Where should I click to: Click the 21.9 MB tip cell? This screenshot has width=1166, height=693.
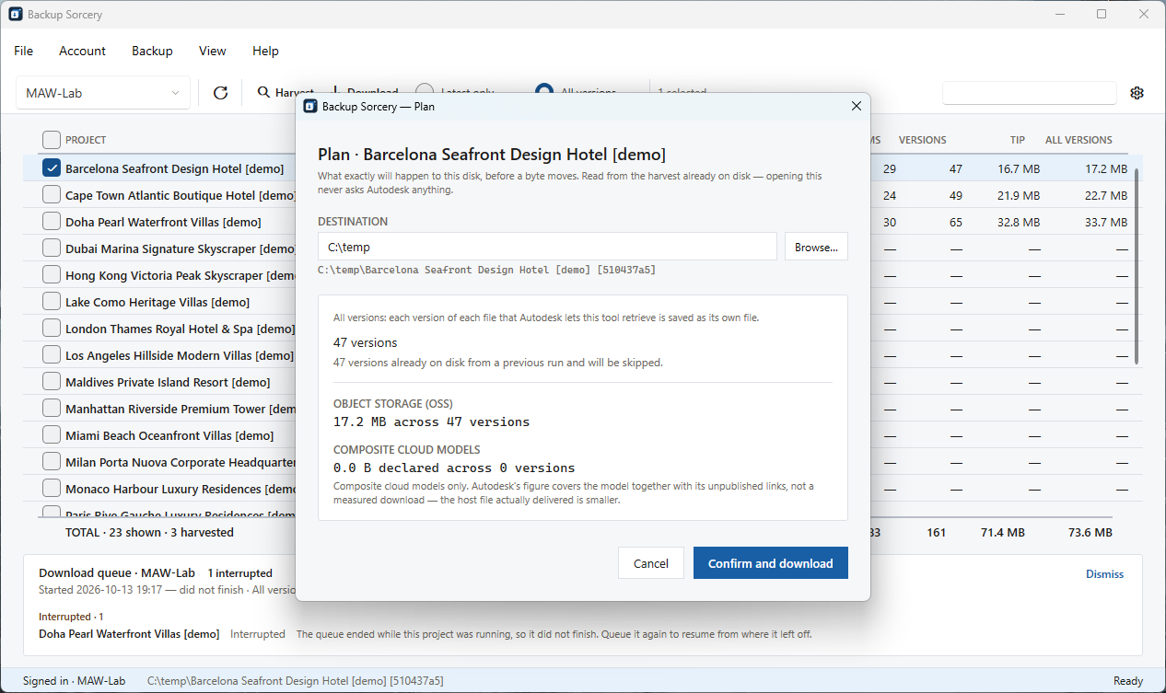click(1019, 196)
